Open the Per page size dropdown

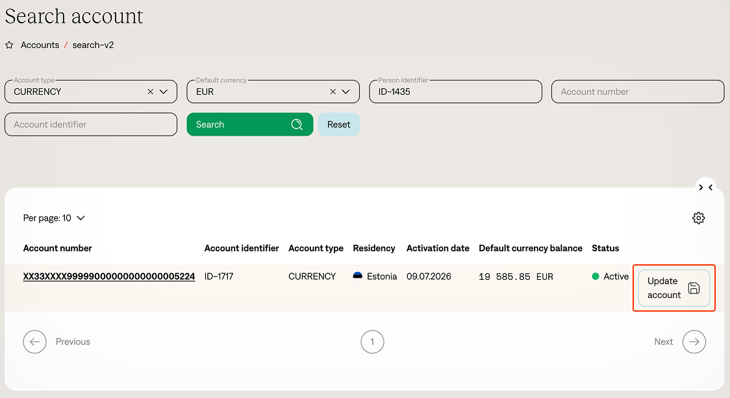pos(54,218)
